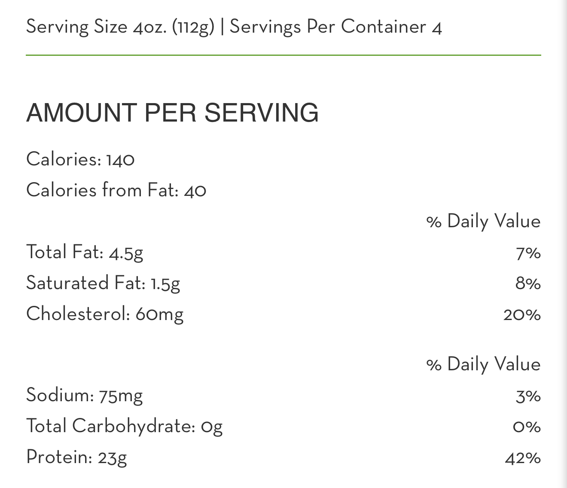
Task: Click the AMOUNT PER SERVING heading
Action: tap(172, 113)
